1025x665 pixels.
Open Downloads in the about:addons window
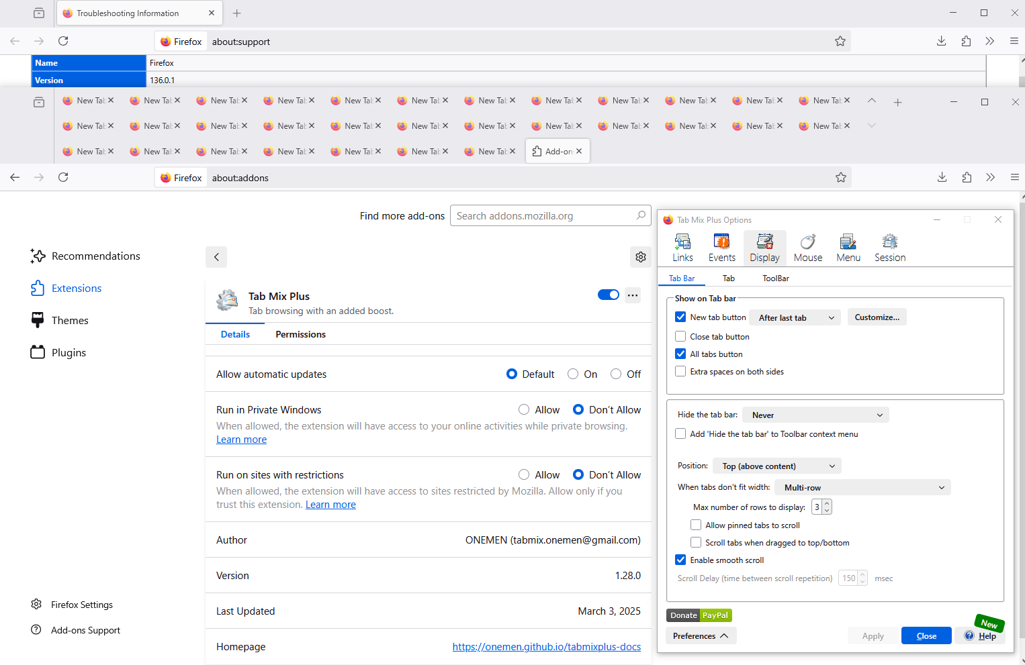pos(942,178)
